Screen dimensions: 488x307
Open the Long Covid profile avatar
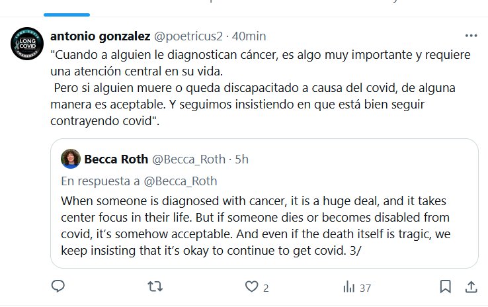tap(27, 44)
